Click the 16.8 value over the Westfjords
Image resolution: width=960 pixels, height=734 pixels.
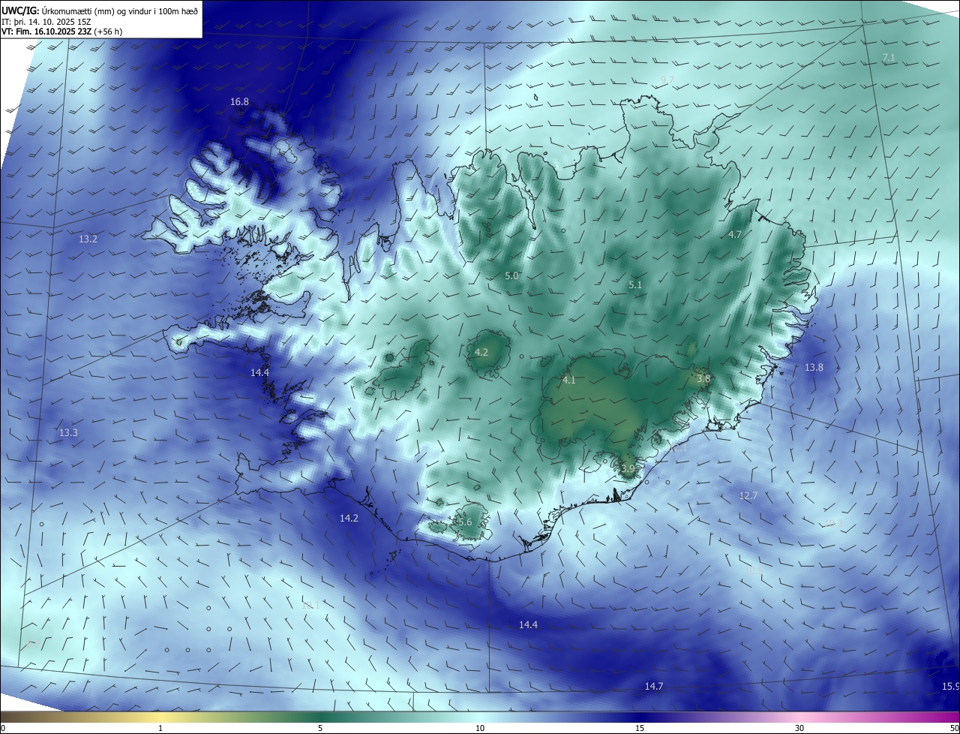point(239,101)
